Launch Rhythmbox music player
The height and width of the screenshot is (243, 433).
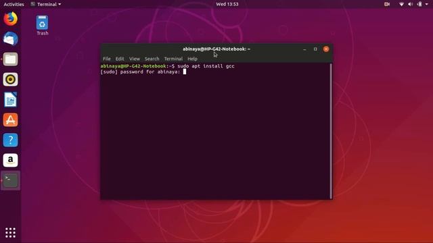click(11, 80)
